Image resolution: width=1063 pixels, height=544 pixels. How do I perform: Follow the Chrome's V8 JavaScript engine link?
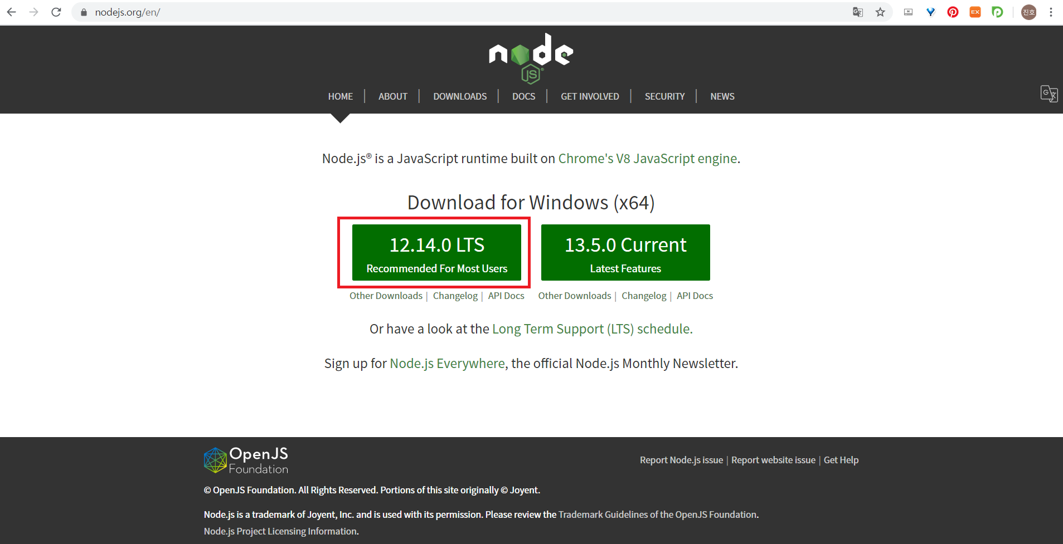[648, 159]
